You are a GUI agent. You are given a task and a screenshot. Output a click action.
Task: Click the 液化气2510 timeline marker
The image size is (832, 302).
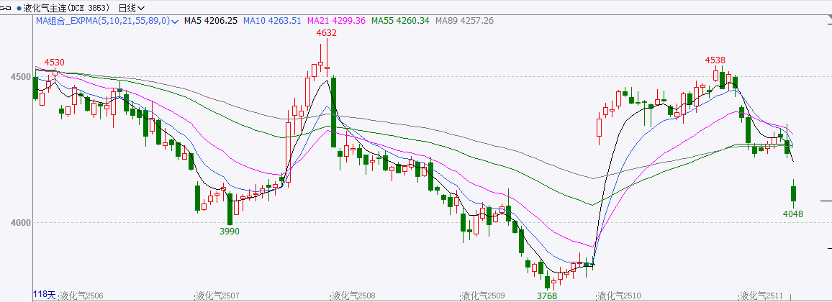(x=619, y=296)
